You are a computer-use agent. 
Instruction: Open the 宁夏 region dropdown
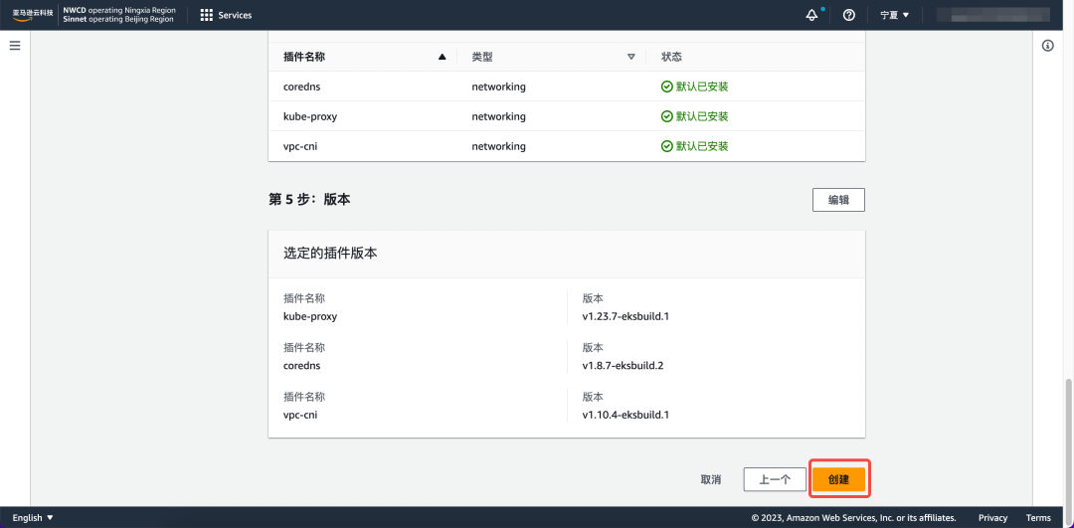pos(895,15)
